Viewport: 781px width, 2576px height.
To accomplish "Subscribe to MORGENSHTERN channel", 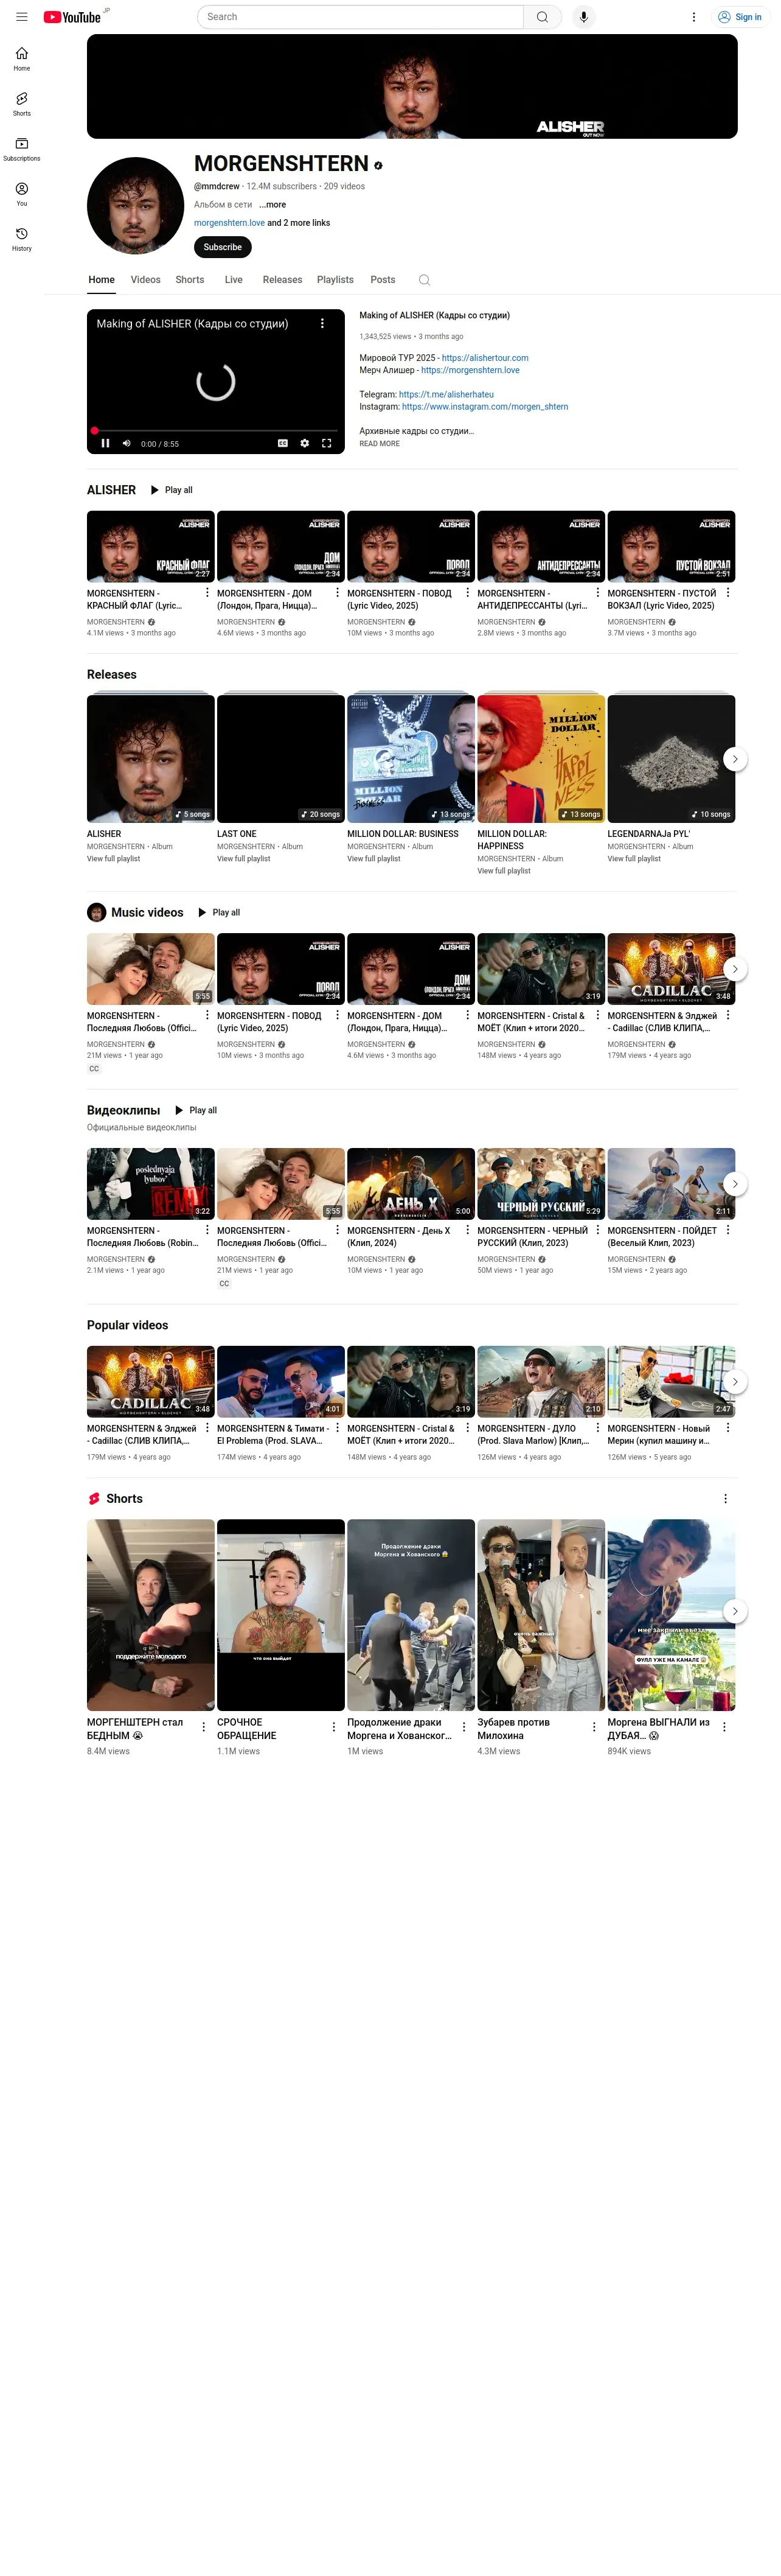I will pyautogui.click(x=223, y=247).
